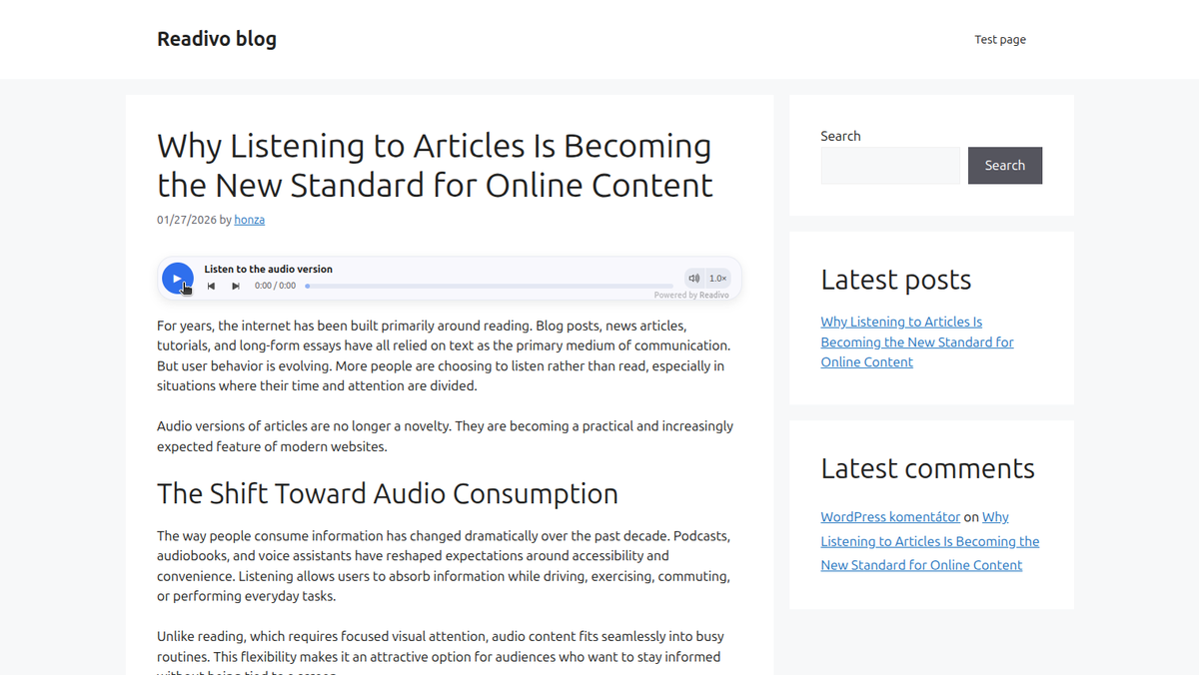Play the article audio version

177,278
